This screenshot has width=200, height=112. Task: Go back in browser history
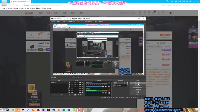(10, 5)
